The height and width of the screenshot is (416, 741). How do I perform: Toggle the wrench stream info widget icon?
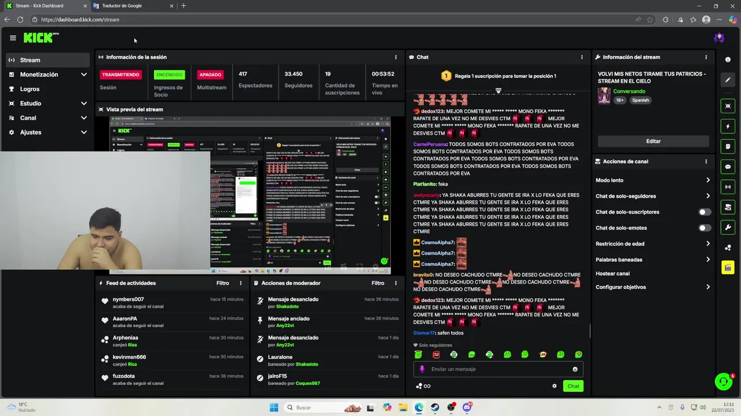tap(728, 227)
